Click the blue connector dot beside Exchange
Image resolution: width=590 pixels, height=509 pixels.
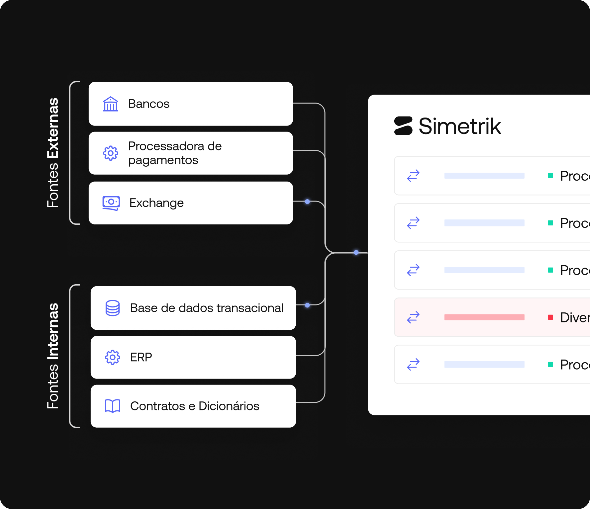[x=307, y=202]
